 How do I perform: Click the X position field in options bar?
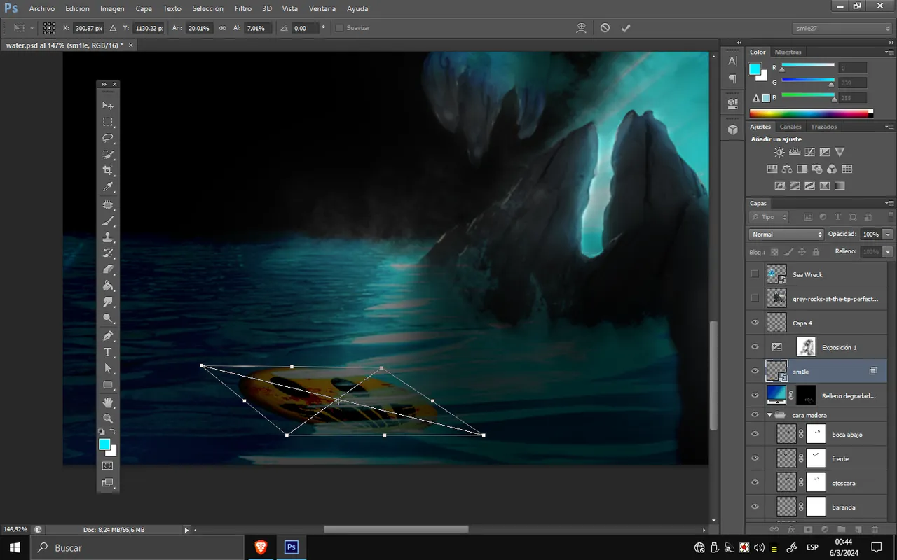[88, 28]
